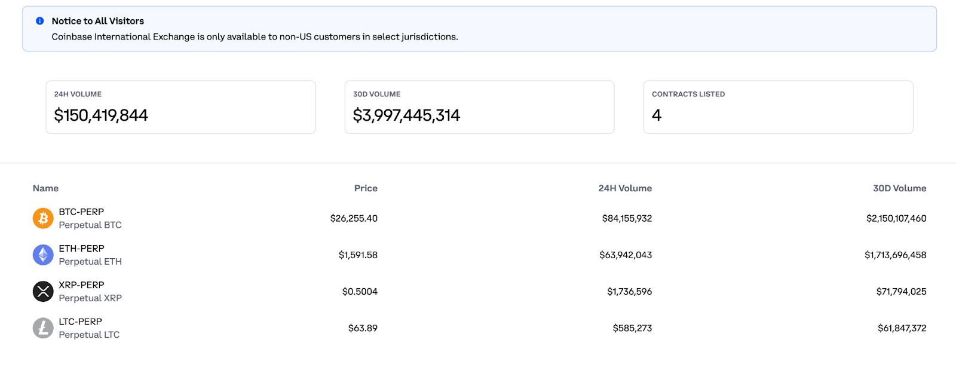Click the Perpetual LTC subtitle

[x=89, y=334]
